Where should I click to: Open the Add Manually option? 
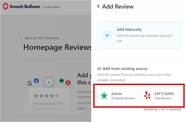tap(139, 35)
